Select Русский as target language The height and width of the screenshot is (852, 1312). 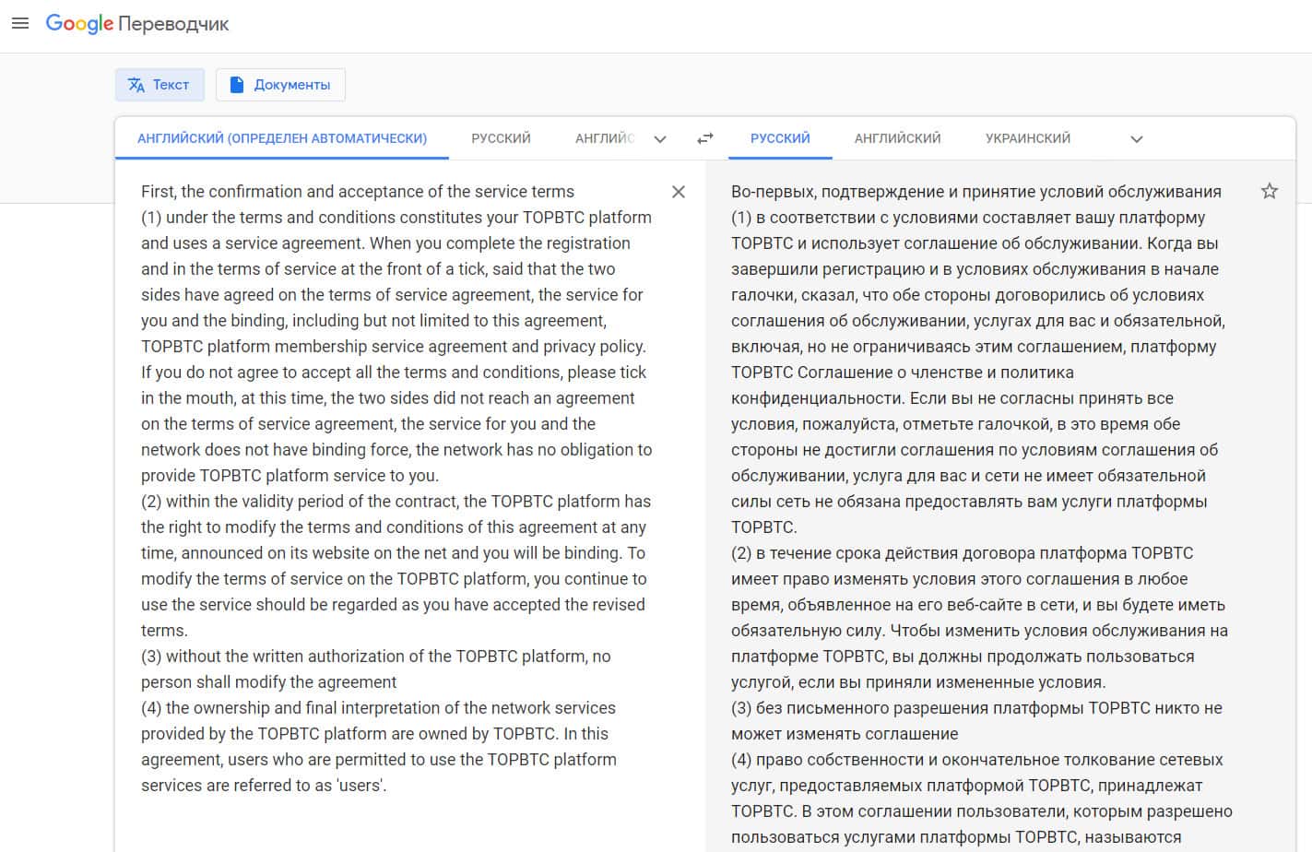780,138
